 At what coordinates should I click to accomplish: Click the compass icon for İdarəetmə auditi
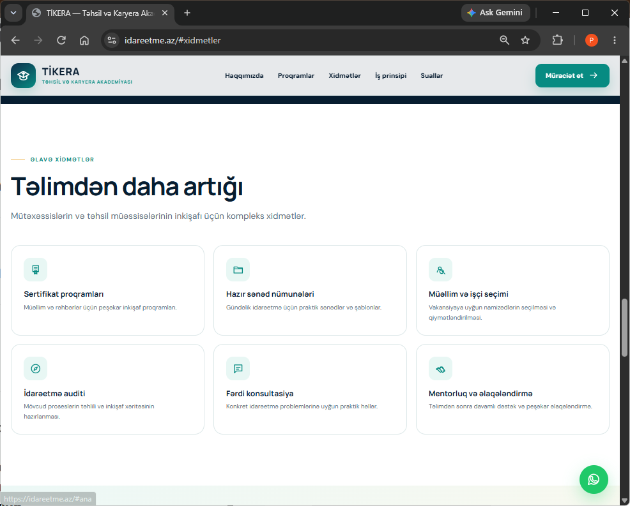point(35,368)
